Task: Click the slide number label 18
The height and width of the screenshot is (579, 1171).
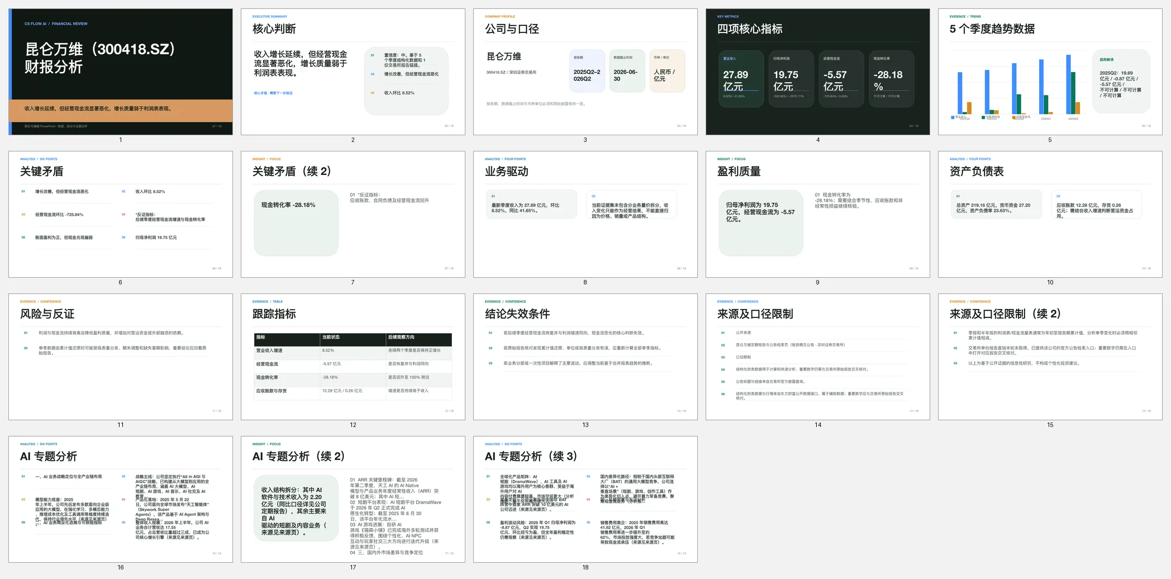Action: (585, 567)
